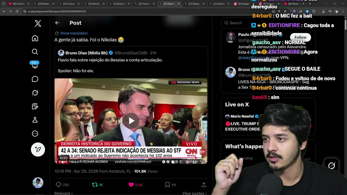Open browser Downloads icon
Screen dimensions: 347x195
(x=323, y=11)
